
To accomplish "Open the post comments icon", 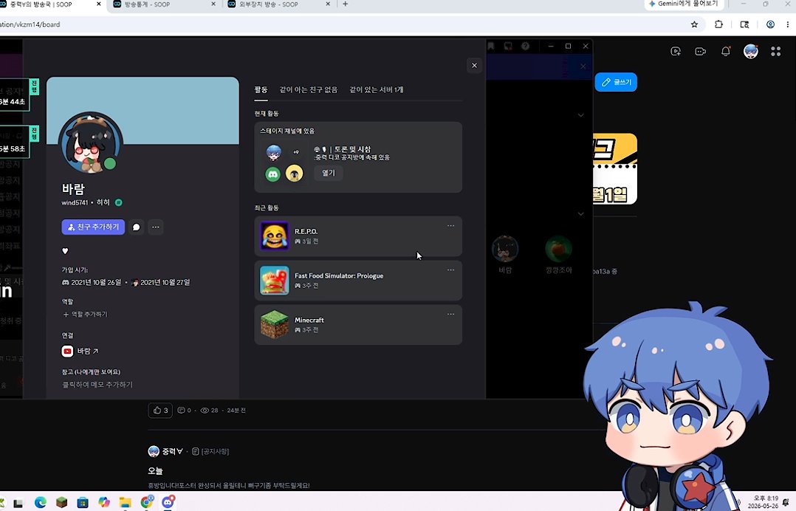I will pos(181,410).
